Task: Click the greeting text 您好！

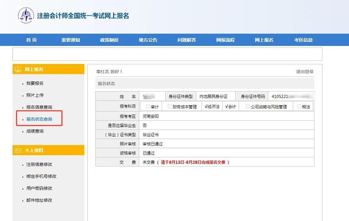Action: [x=116, y=72]
